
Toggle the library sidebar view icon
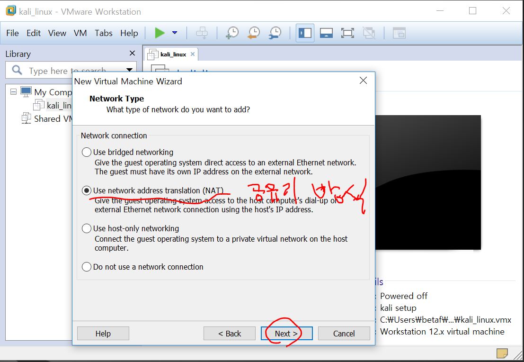click(x=305, y=33)
